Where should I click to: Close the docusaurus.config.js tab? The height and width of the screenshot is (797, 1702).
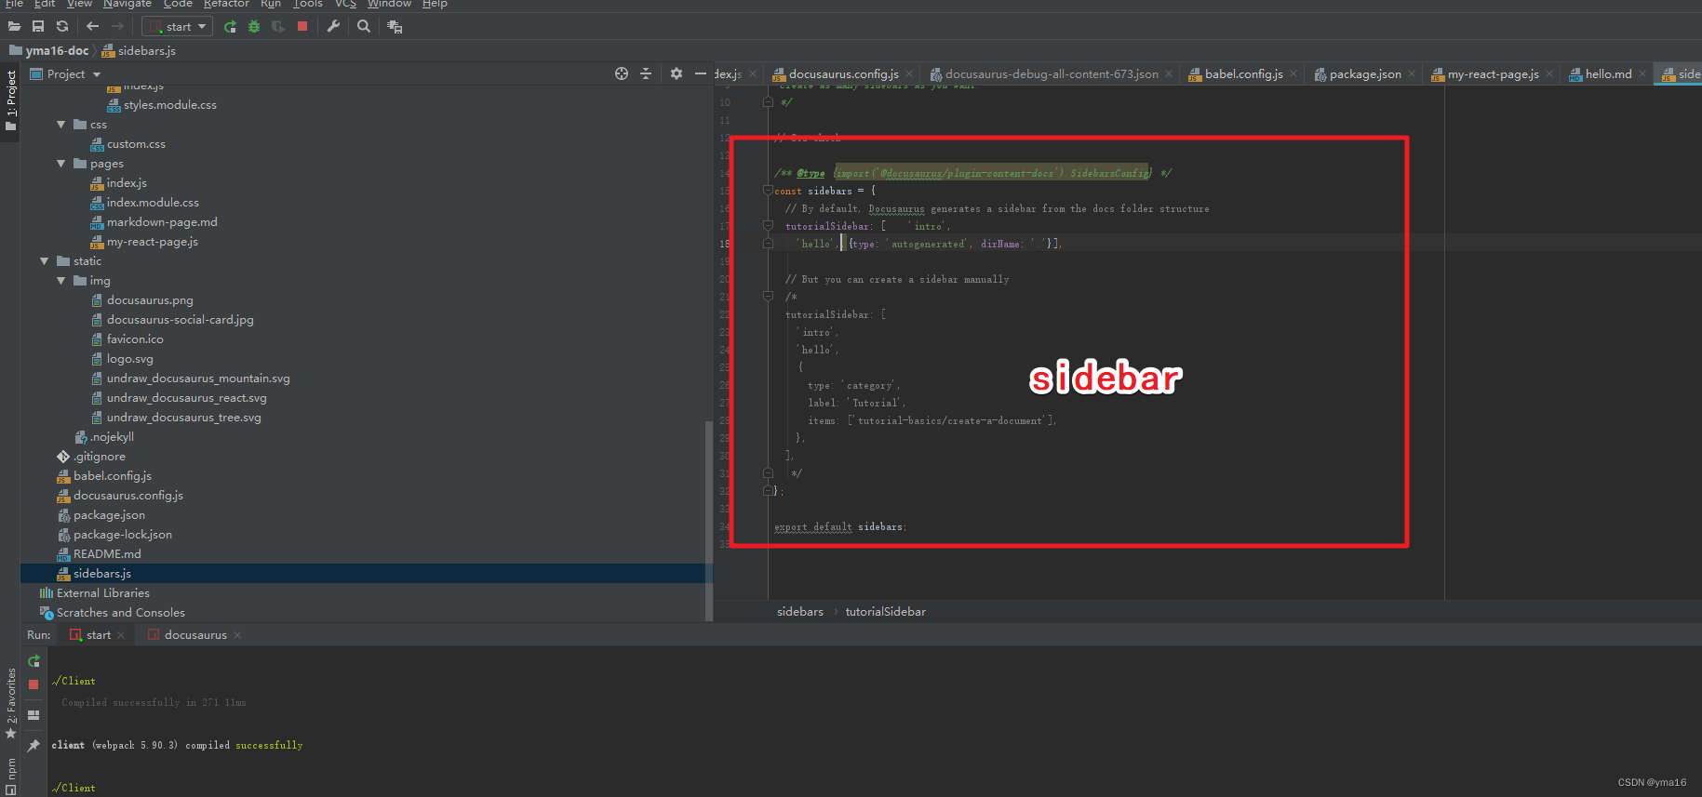click(x=909, y=74)
